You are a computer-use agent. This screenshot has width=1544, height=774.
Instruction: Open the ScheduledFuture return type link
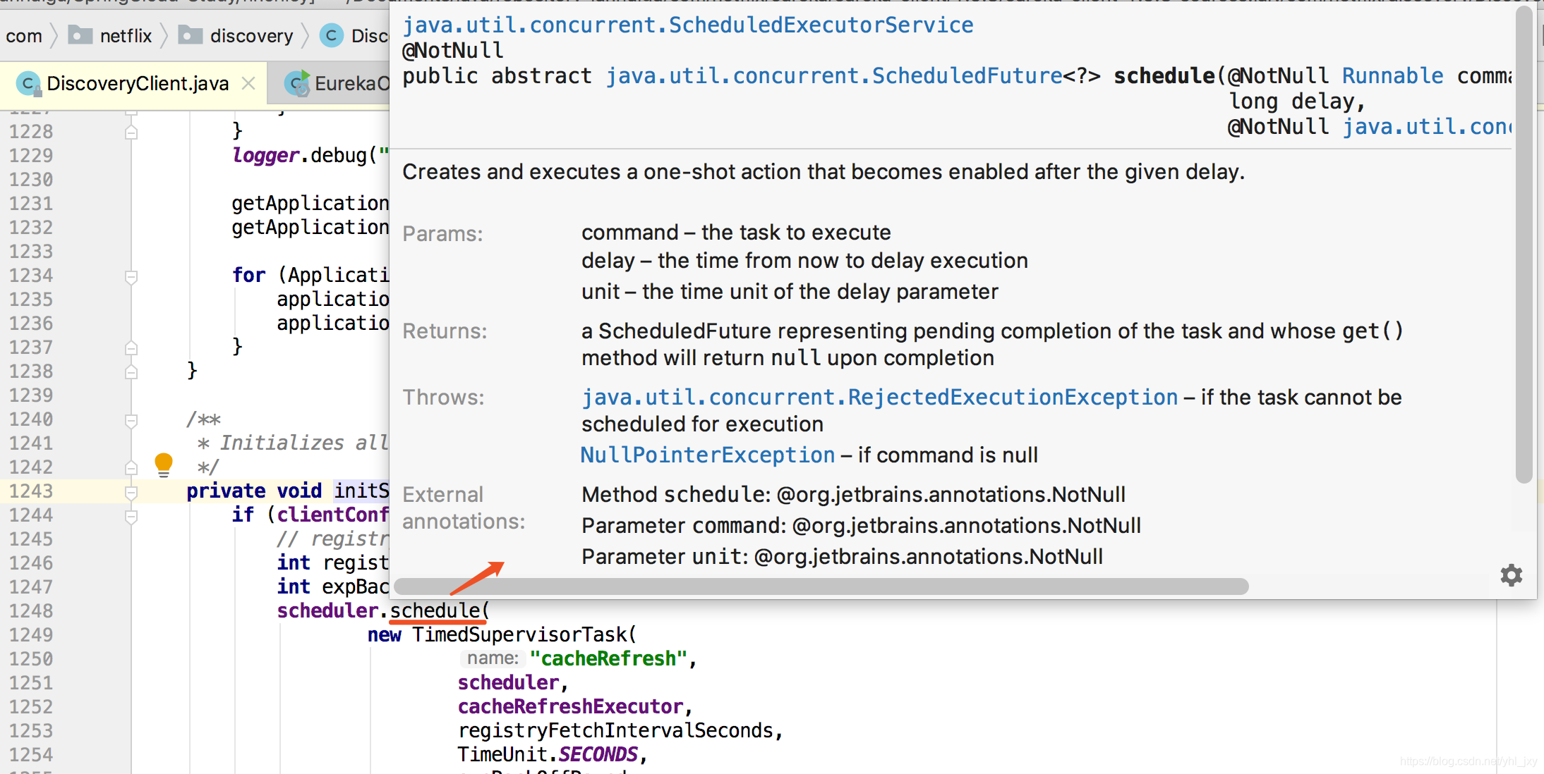[x=834, y=75]
